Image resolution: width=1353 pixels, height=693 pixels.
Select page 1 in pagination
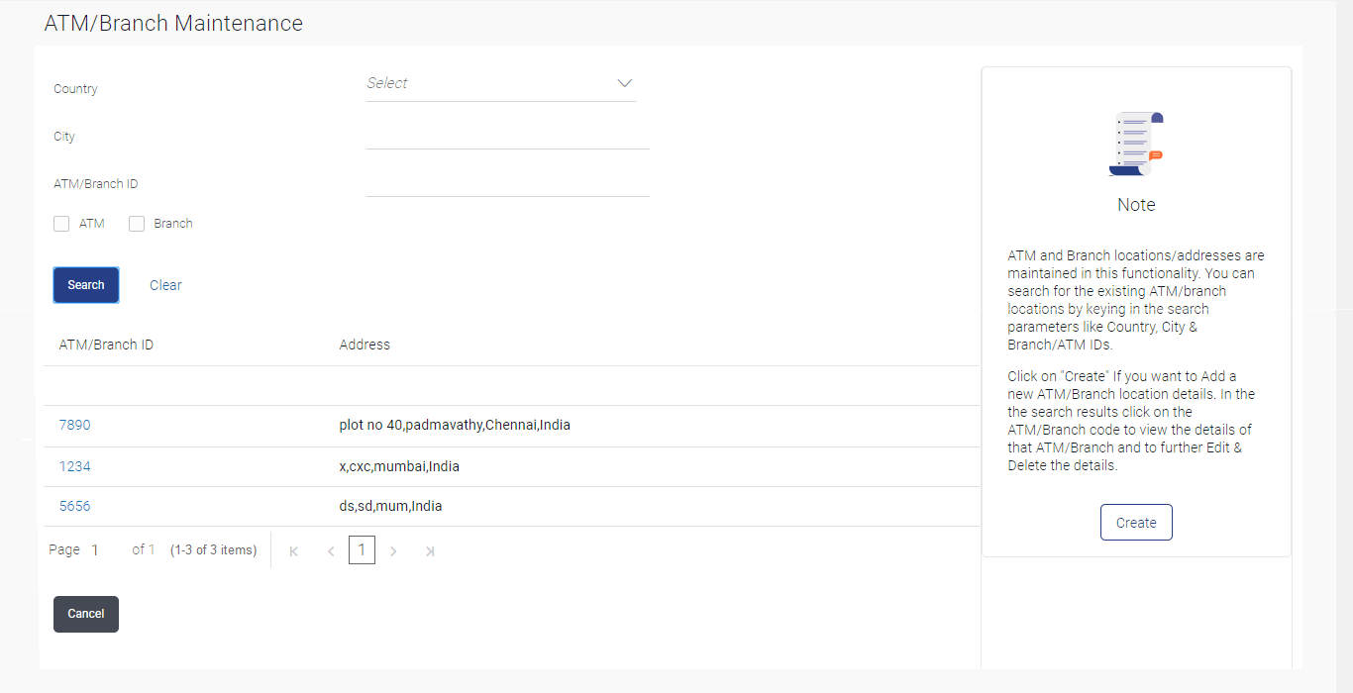tap(362, 550)
